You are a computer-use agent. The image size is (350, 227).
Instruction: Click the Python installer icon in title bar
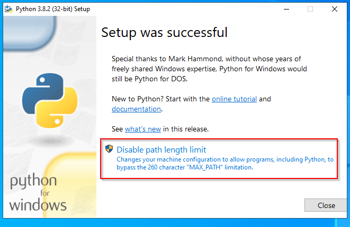coord(8,8)
